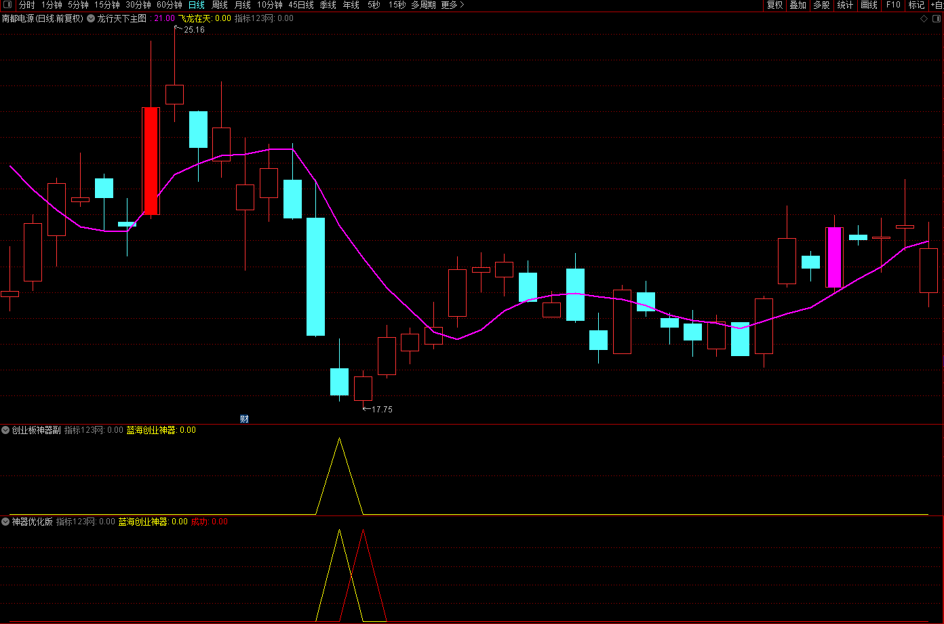944x624 pixels.
Task: Select the 60分钟 period
Action: coord(170,5)
